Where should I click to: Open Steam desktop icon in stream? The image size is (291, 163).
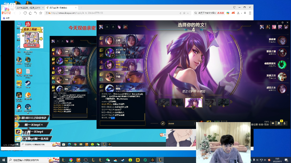pos(28,84)
